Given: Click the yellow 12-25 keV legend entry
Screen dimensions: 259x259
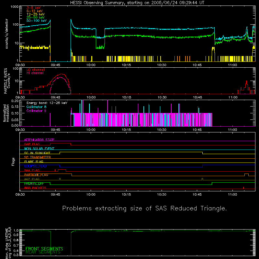Looking at the screenshot, I should (35, 14).
